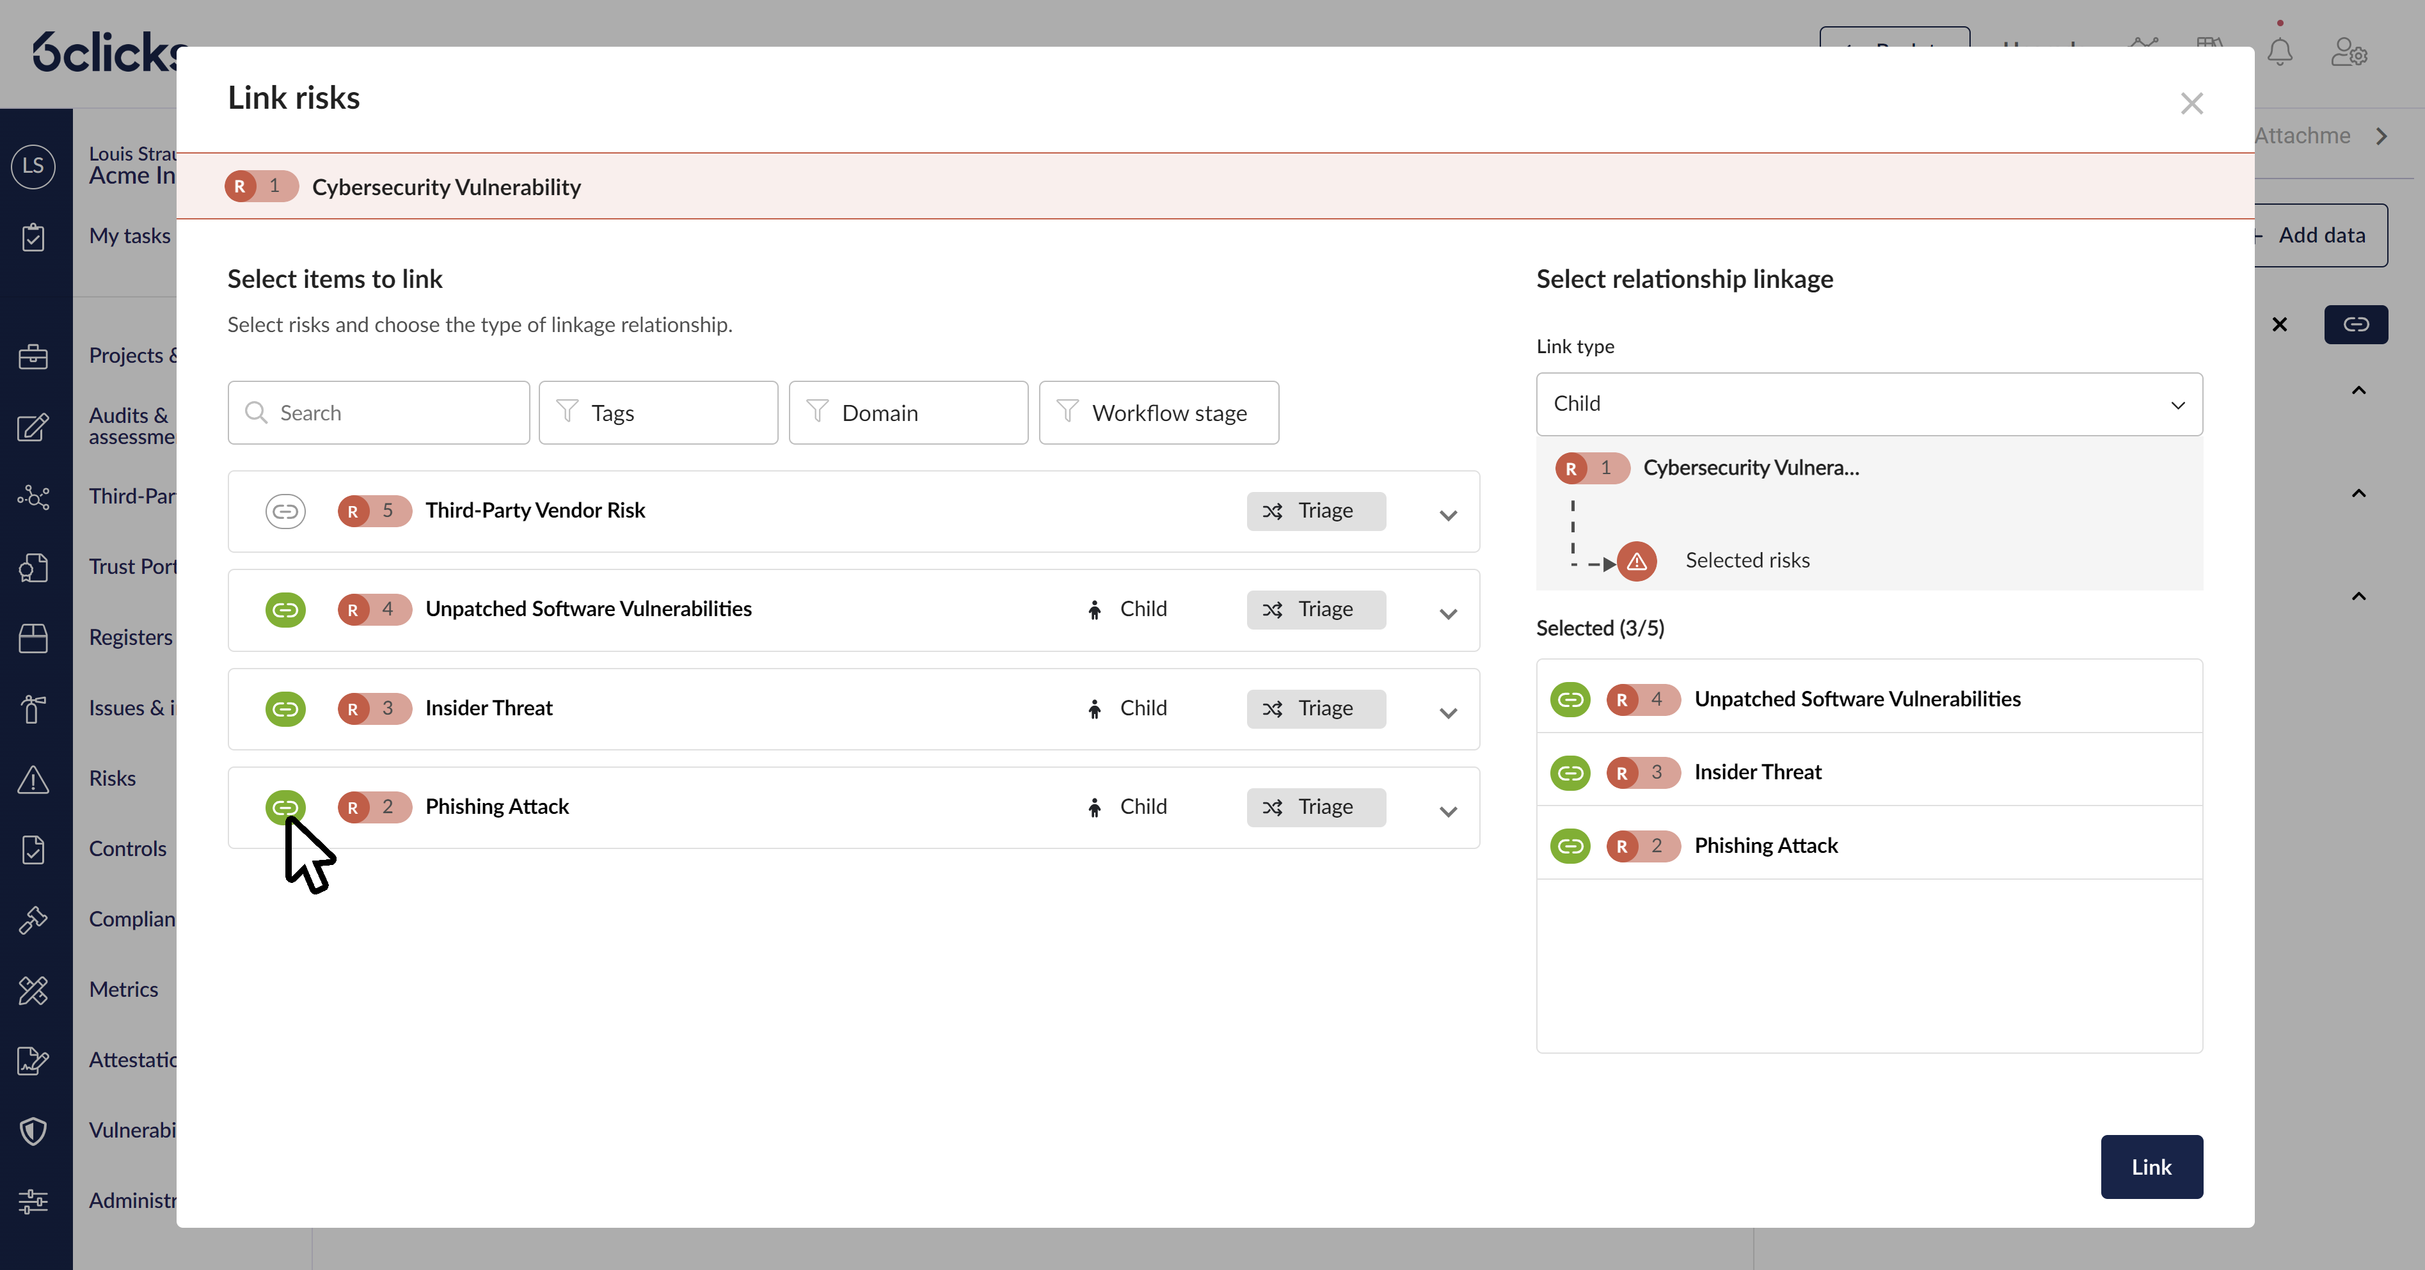Image resolution: width=2425 pixels, height=1270 pixels.
Task: Unlink Unpatched Software Vulnerabilities row toggle
Action: click(284, 610)
